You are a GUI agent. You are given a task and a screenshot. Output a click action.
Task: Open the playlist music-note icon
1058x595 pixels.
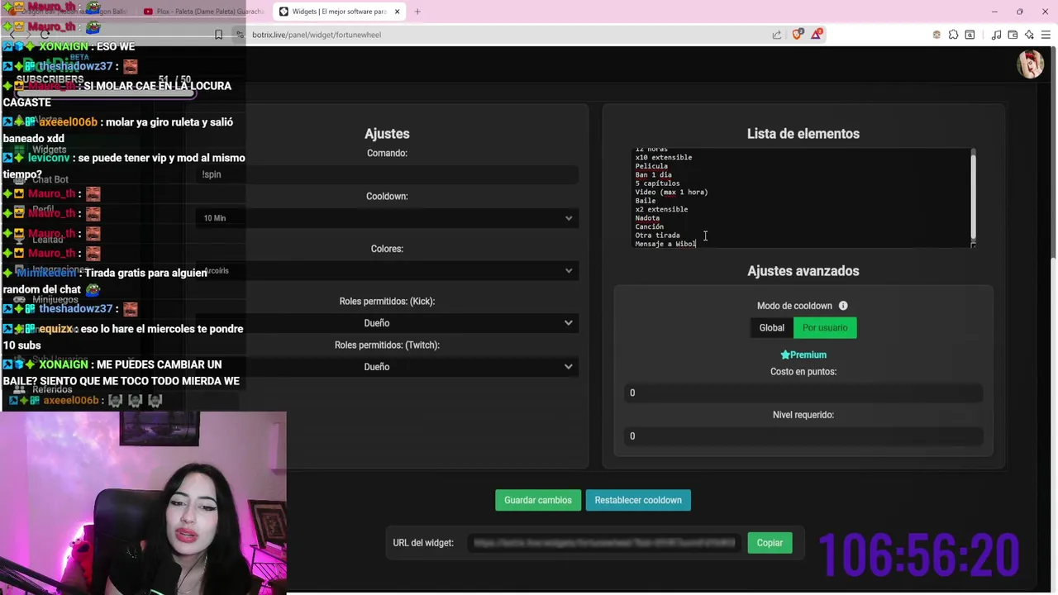pos(997,35)
